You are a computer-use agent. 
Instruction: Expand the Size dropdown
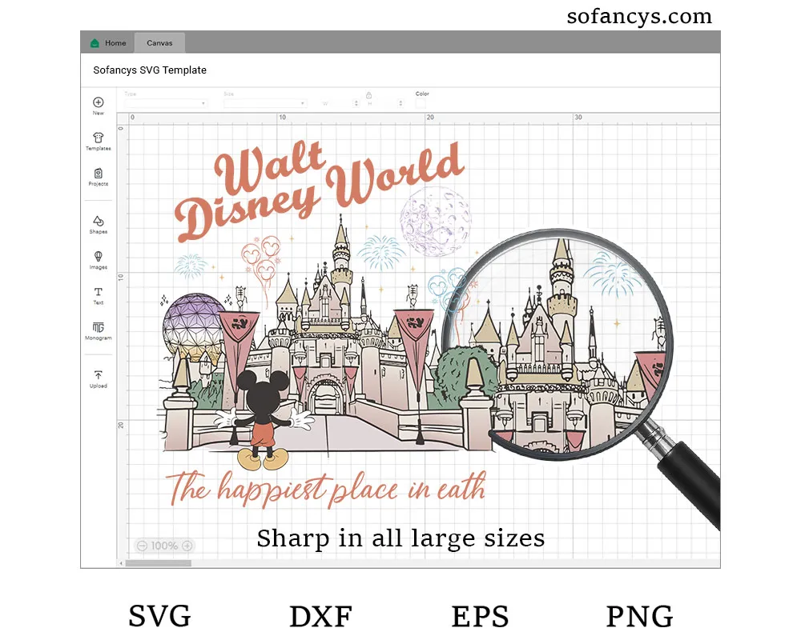(x=264, y=103)
